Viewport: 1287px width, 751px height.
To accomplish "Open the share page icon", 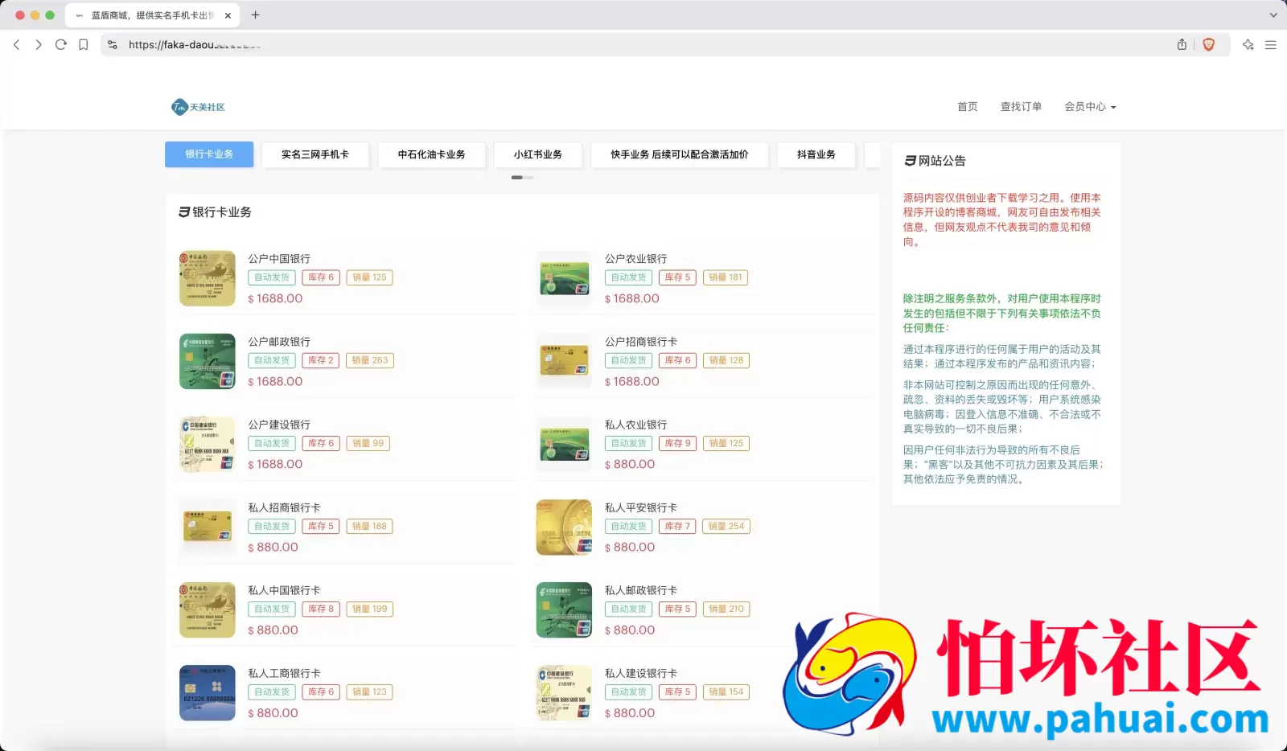I will coord(1182,45).
